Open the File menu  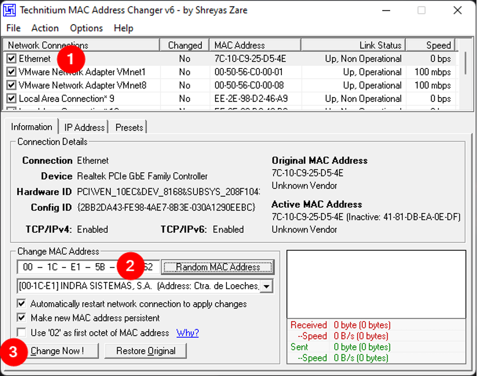[x=13, y=28]
